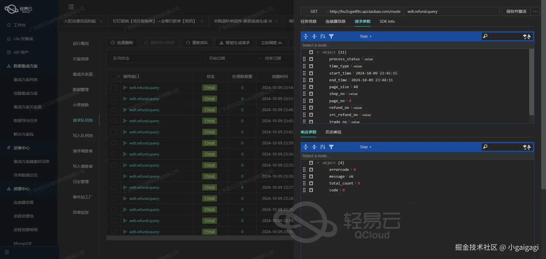Click the request URL field
Screen dimensions: 546x259
[x=365, y=11]
